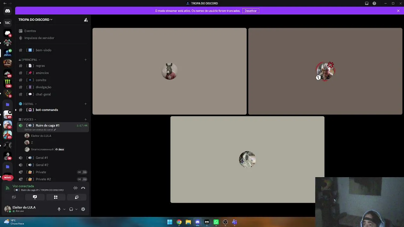
Task: Join the Private #2 voice channel
Action: tap(53, 179)
